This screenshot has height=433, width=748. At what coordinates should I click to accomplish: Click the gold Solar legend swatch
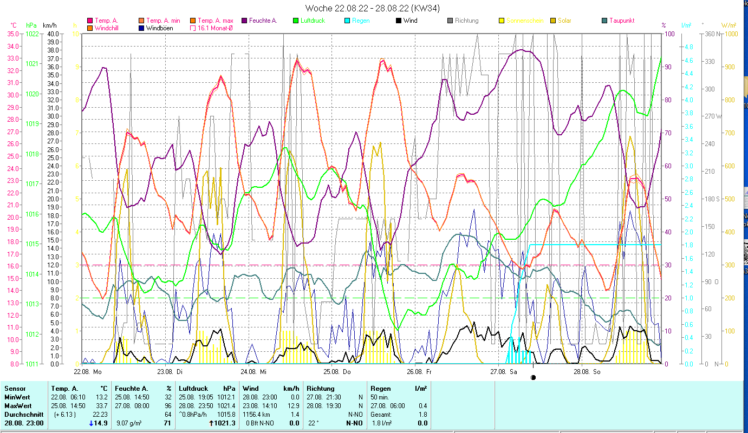553,21
